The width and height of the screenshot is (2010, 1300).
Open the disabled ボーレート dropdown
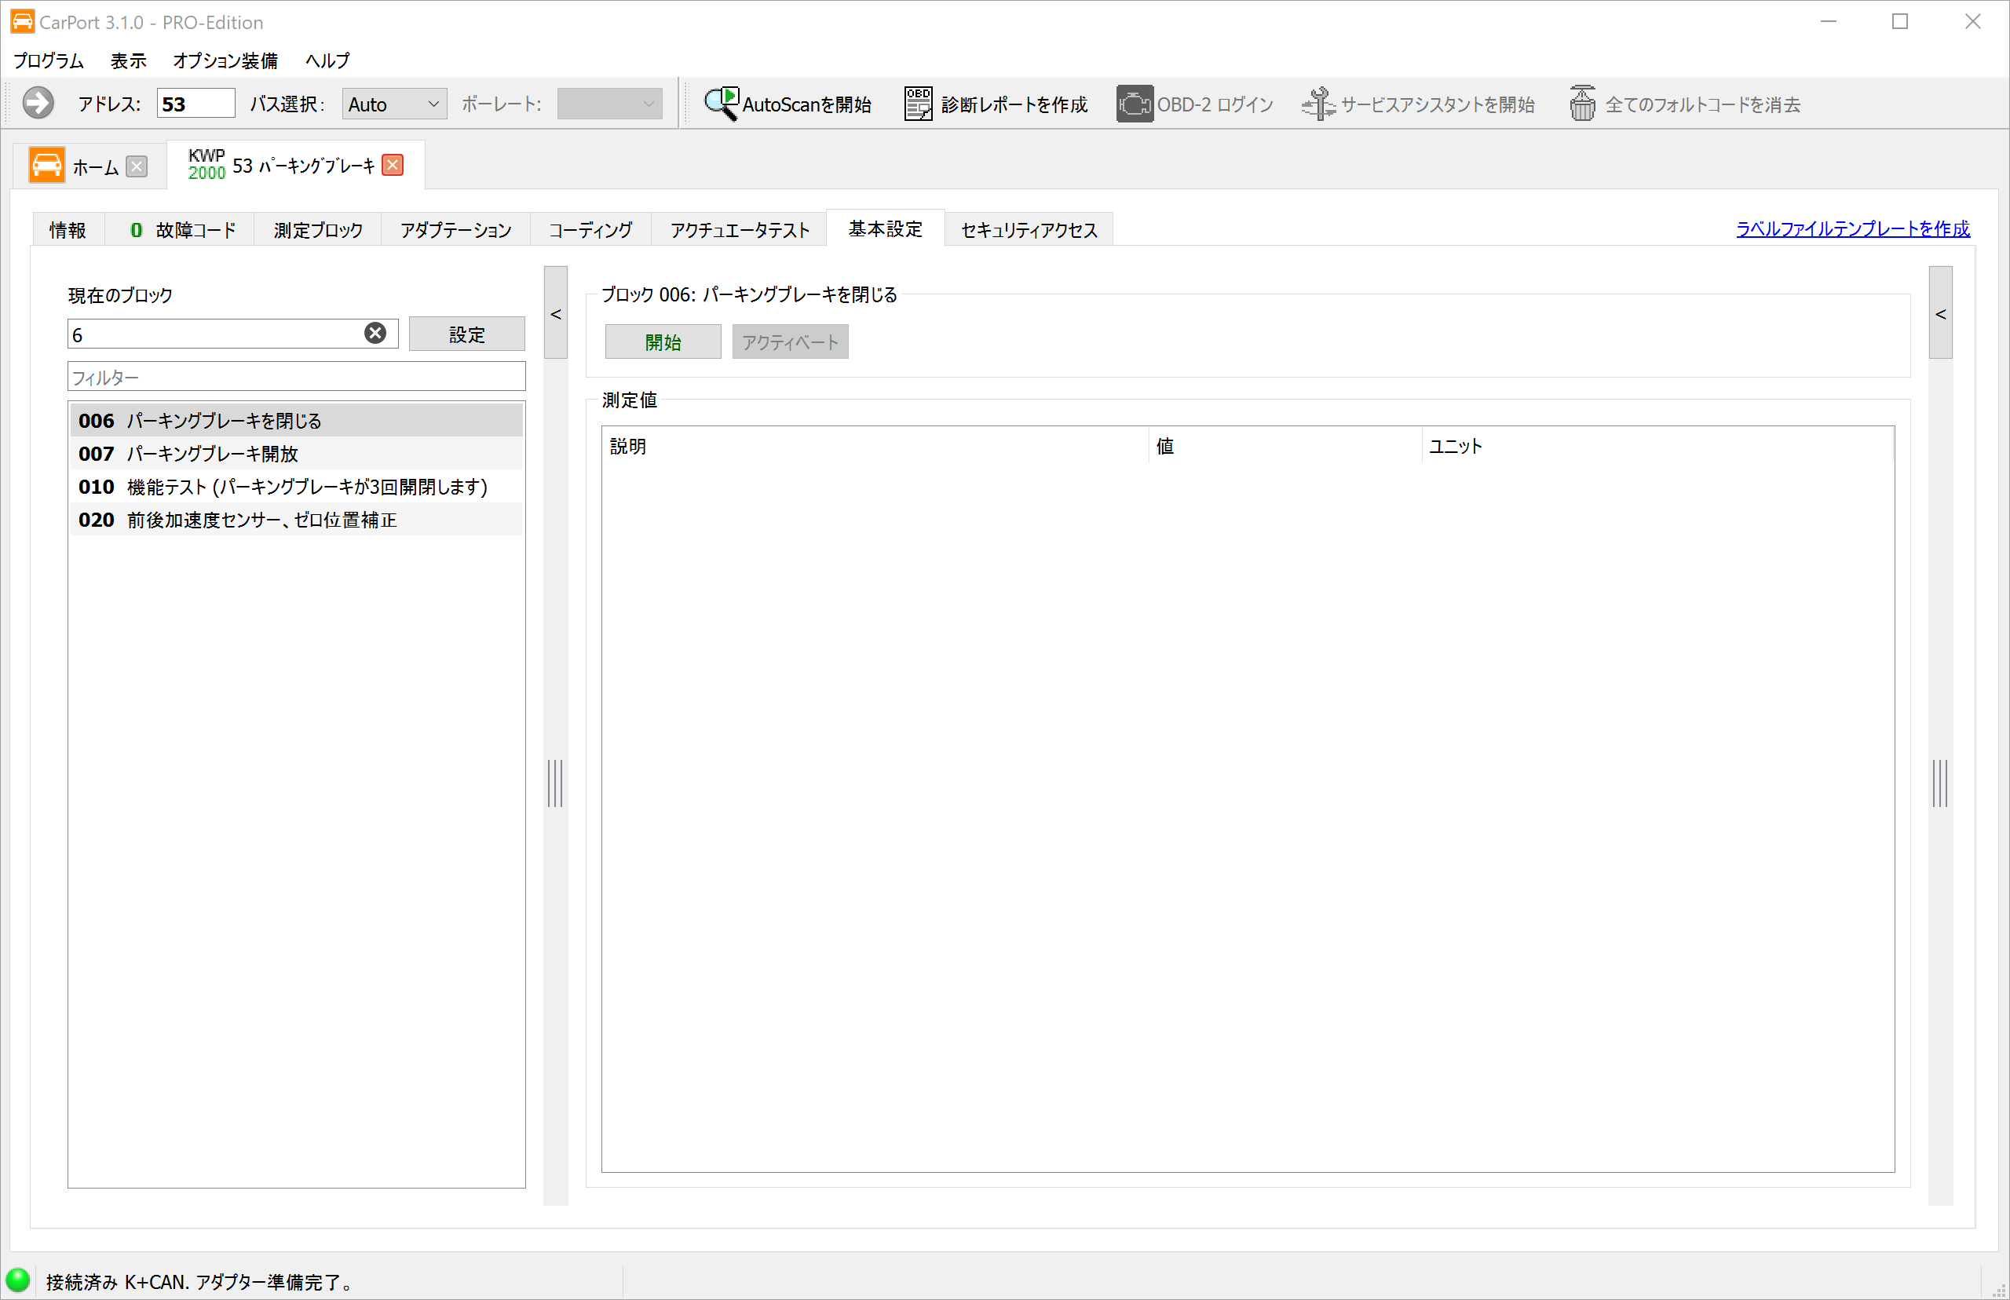click(608, 104)
